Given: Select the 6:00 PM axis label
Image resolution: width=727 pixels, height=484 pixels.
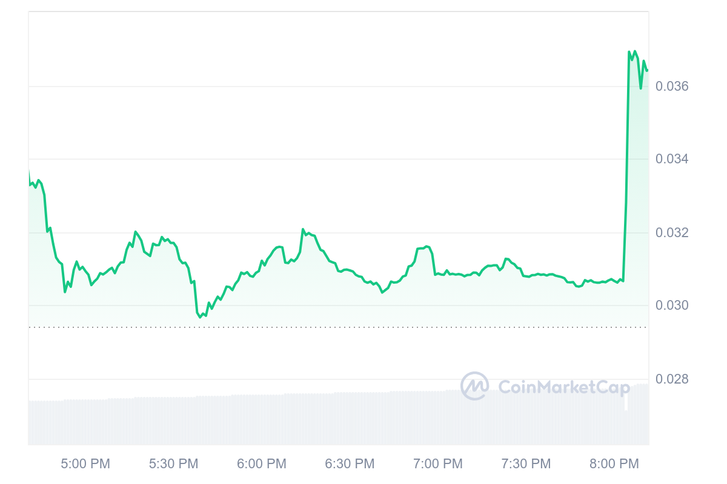Looking at the screenshot, I should 262,464.
